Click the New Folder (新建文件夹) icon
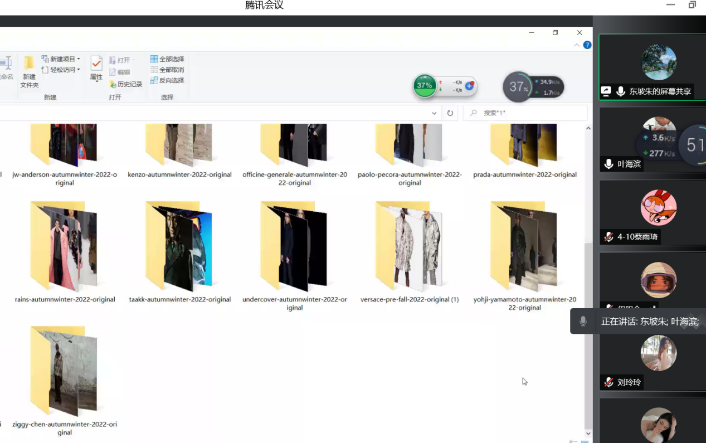Viewport: 706px width, 443px height. point(29,71)
